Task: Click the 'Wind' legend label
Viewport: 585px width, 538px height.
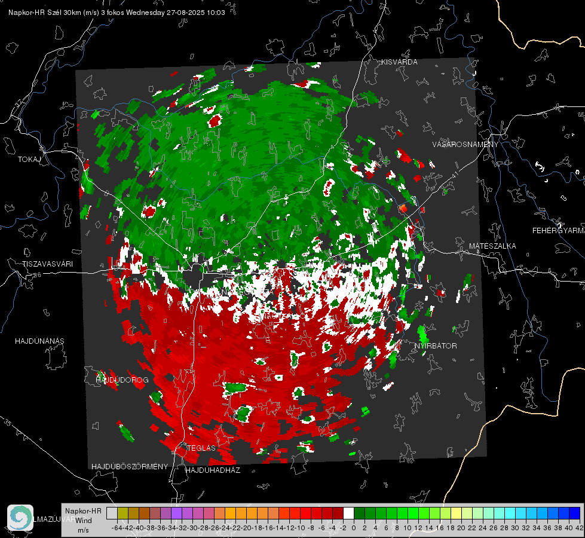Action: 83,521
